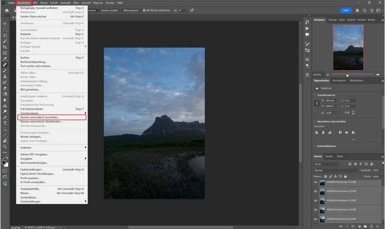Image resolution: width=385 pixels, height=229 pixels.
Task: Select the Lasso tool
Action: tap(5, 35)
